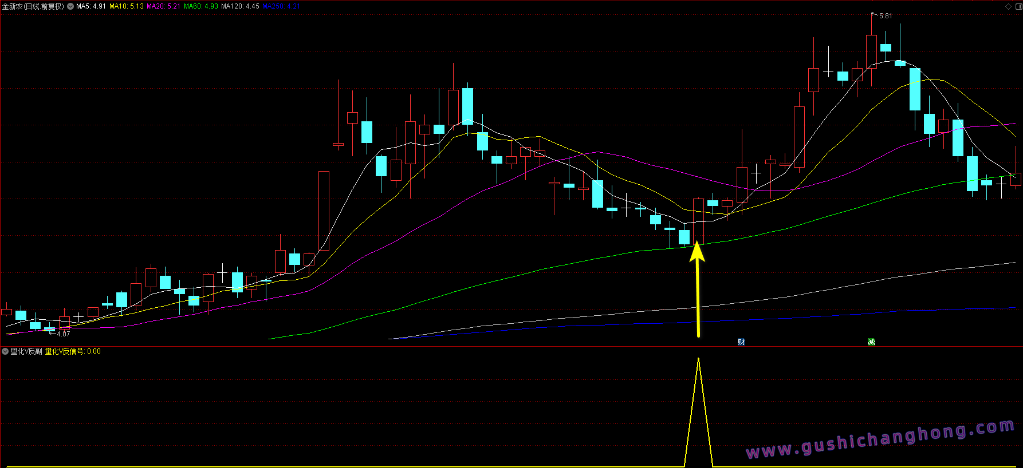
Task: Expand the main chart MA indicator dropdown
Action: [x=70, y=6]
